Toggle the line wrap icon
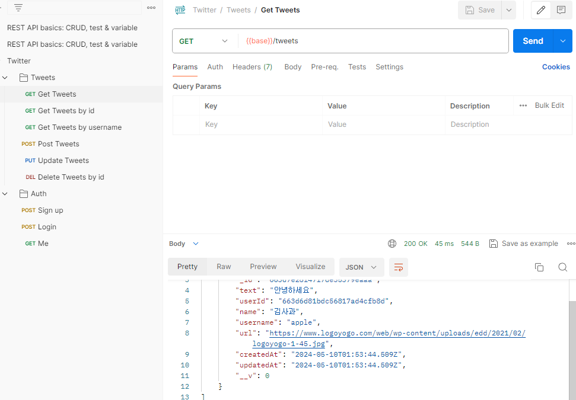 click(399, 267)
